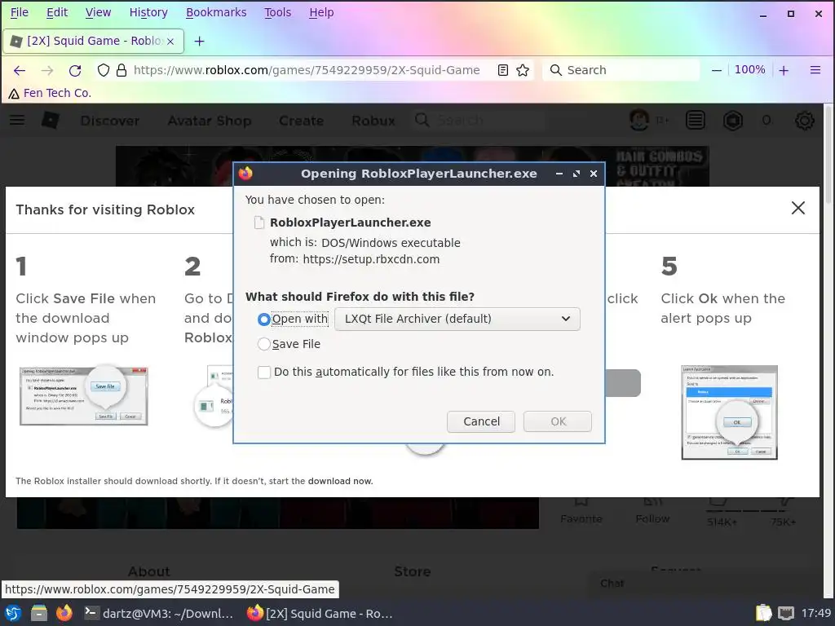Click the browser Search input field
Image resolution: width=835 pixels, height=626 pixels.
click(x=621, y=70)
